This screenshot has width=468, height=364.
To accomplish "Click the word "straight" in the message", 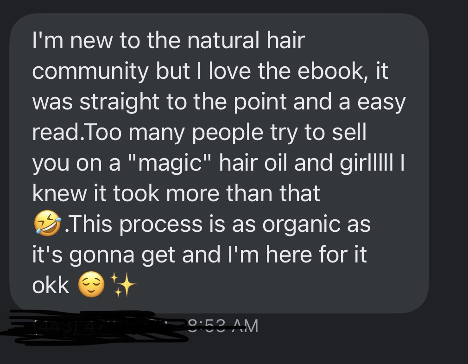I will (119, 102).
